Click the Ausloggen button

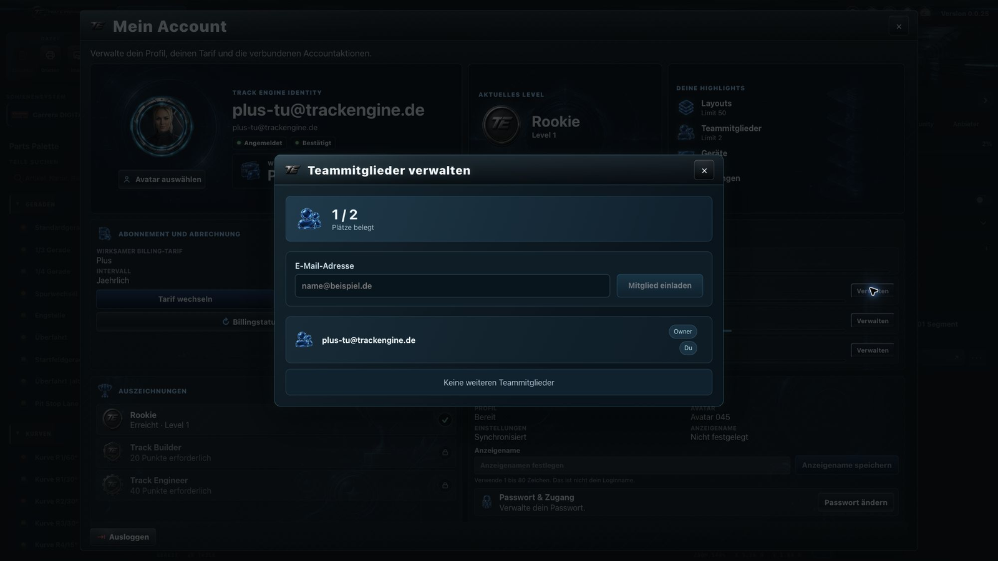click(123, 537)
